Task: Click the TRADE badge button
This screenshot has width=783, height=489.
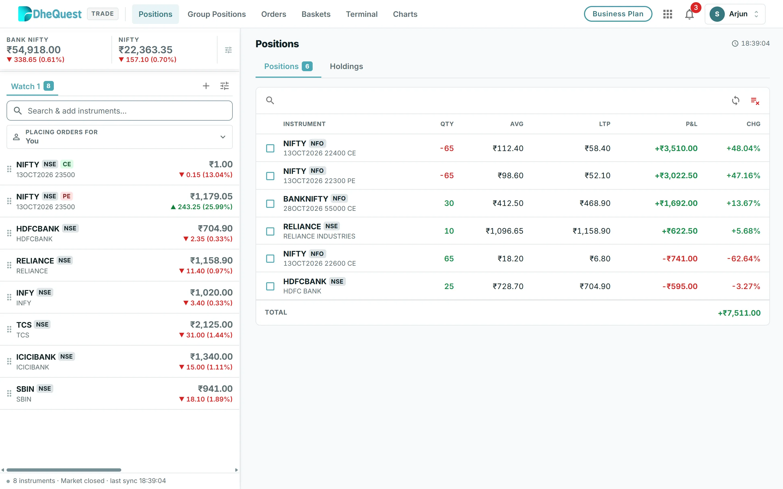Action: [x=102, y=14]
